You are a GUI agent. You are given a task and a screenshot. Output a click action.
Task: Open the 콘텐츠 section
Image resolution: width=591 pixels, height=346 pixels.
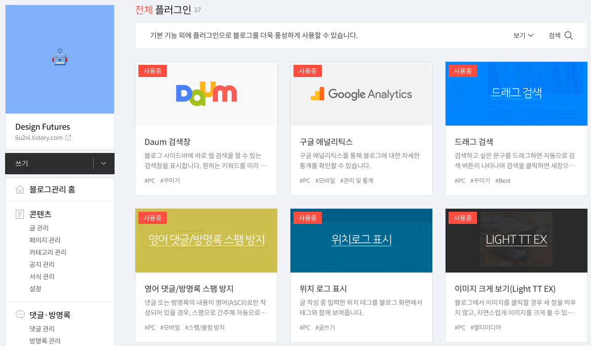[41, 214]
